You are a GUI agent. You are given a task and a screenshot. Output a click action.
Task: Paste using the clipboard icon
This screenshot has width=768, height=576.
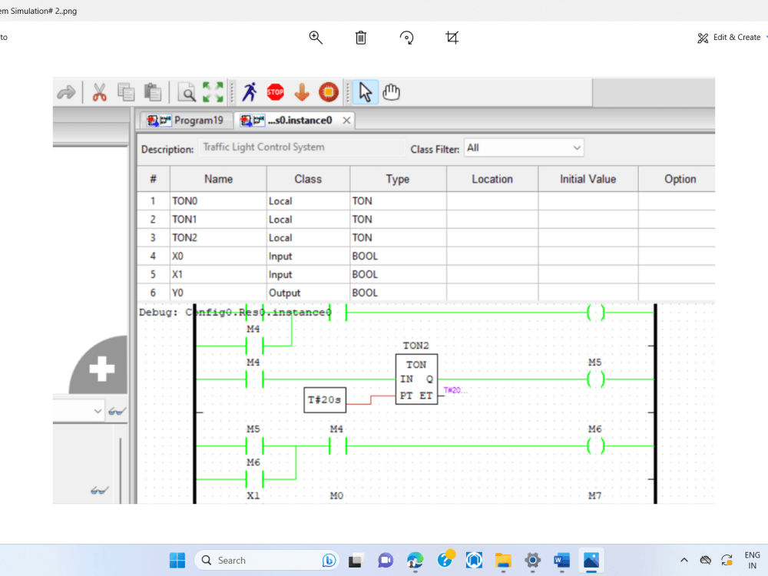point(152,91)
